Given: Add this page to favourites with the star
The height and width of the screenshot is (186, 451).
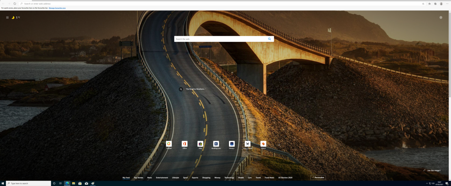Looking at the screenshot, I should 423,3.
